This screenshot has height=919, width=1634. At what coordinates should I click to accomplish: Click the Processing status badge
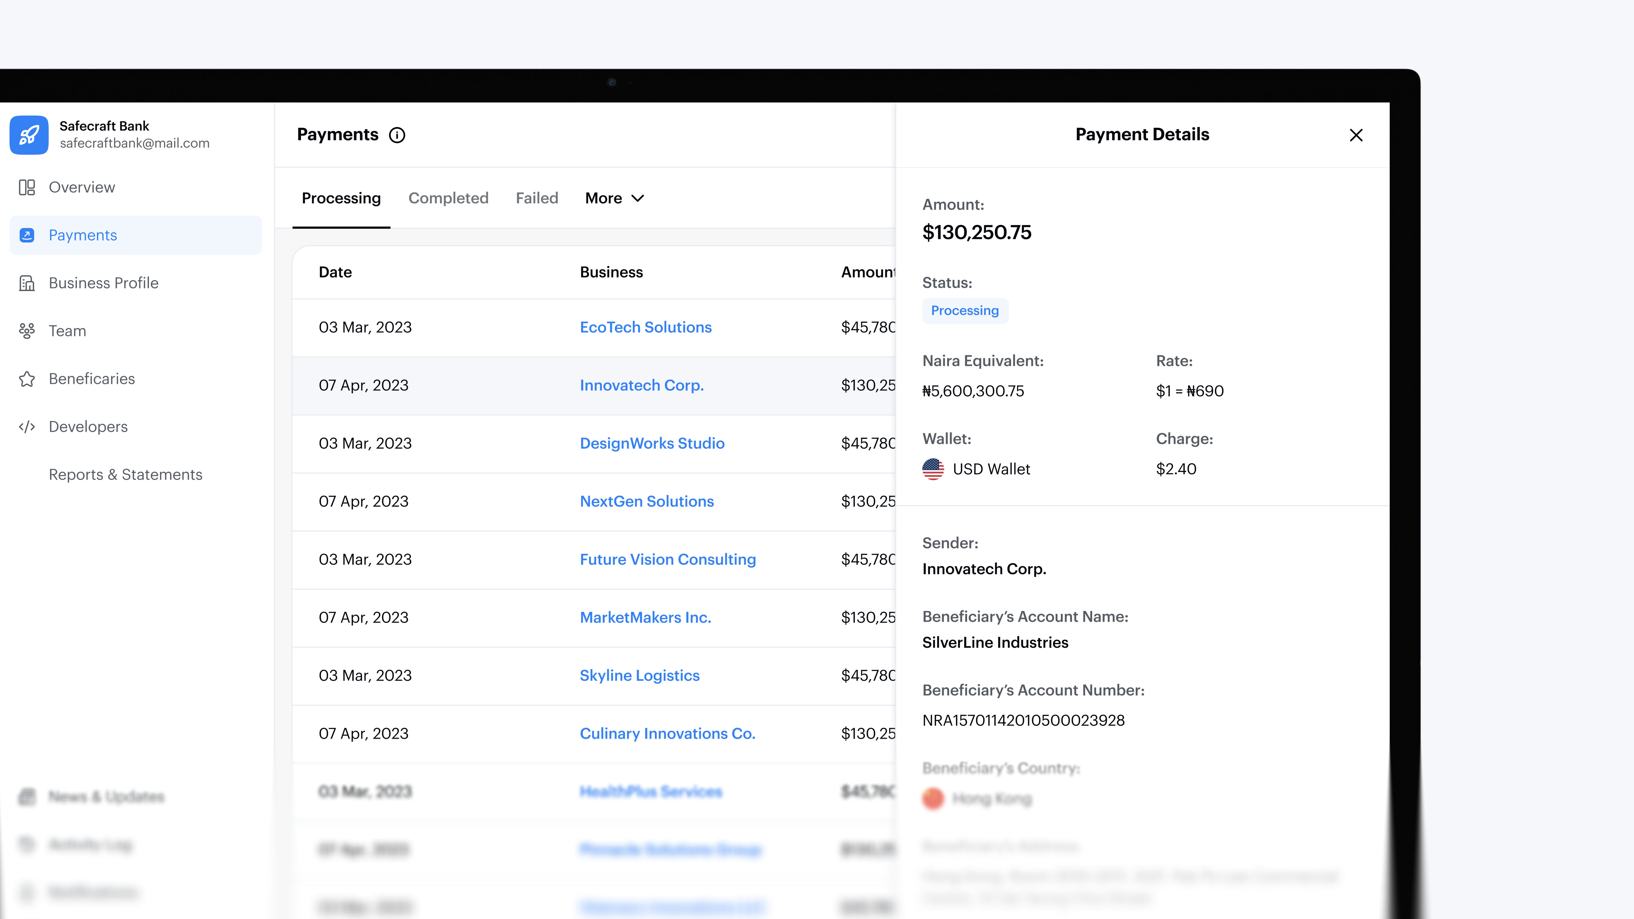click(965, 311)
